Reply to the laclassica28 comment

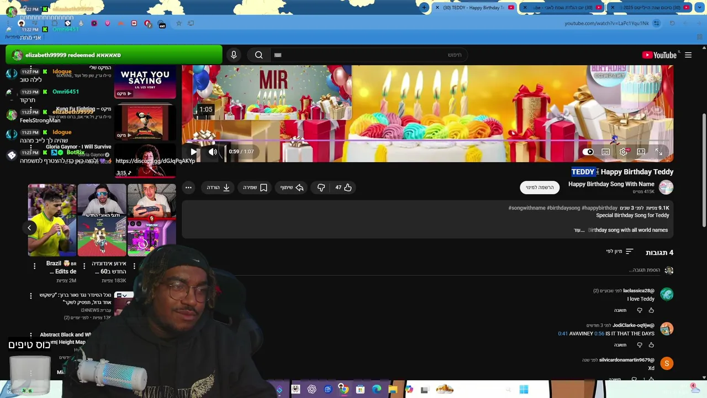pyautogui.click(x=620, y=310)
